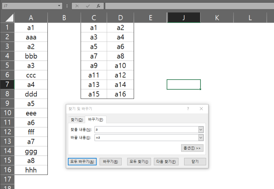
Task: Click cell containing a15
Action: pos(94,94)
